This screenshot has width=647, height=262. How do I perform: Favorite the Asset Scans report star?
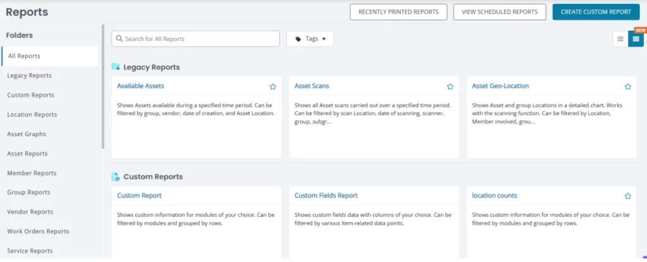pos(450,86)
